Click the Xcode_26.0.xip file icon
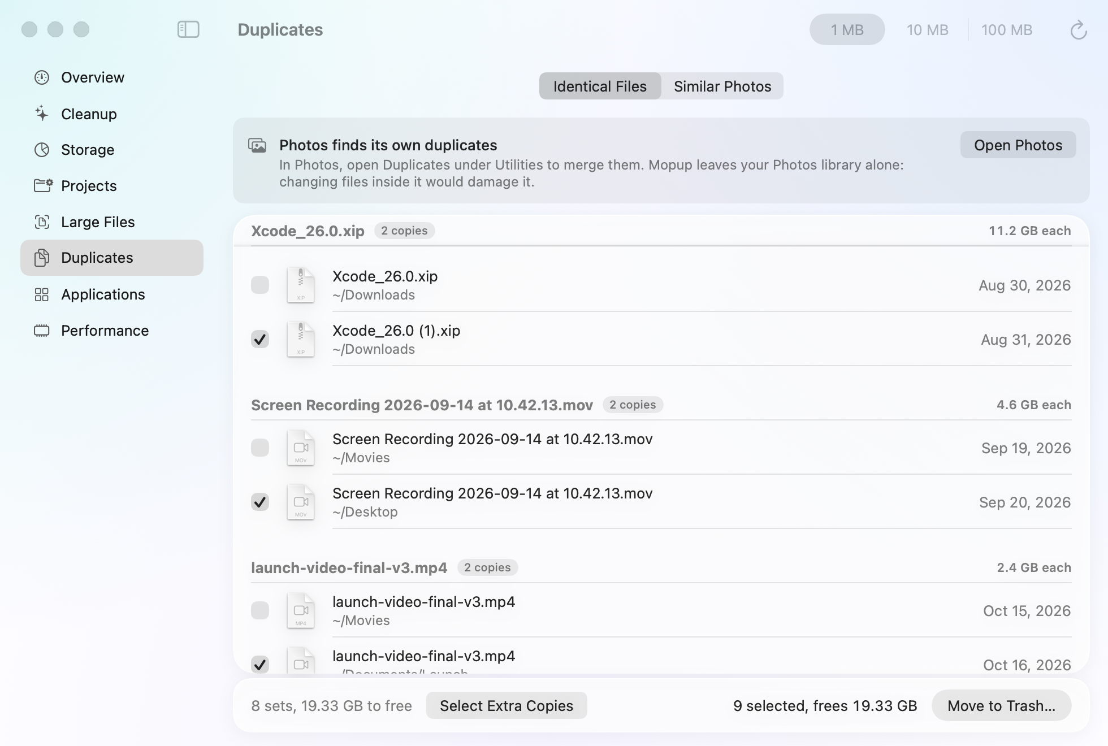Image resolution: width=1108 pixels, height=746 pixels. [x=301, y=285]
